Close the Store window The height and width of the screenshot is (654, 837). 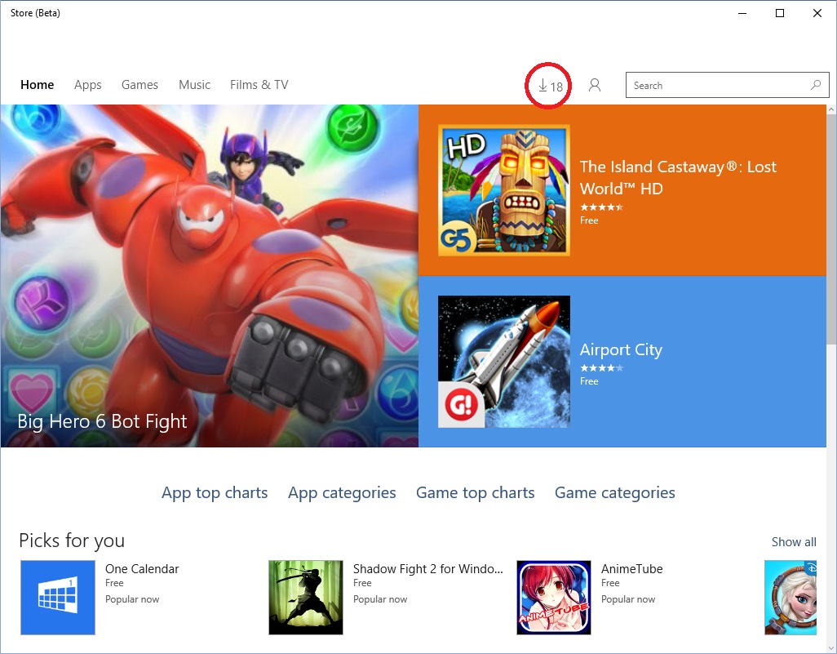click(x=817, y=13)
